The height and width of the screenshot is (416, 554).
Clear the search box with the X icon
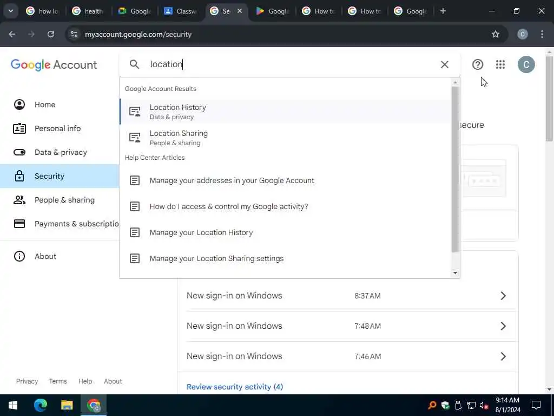(x=445, y=64)
